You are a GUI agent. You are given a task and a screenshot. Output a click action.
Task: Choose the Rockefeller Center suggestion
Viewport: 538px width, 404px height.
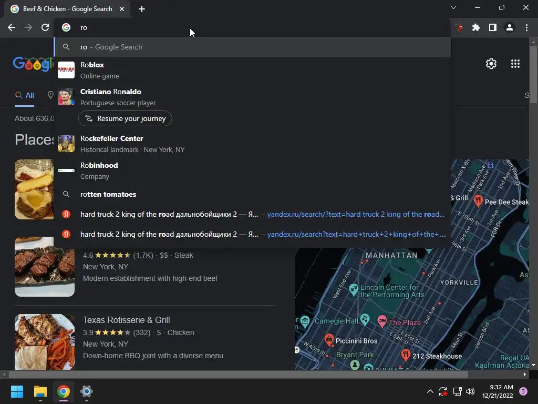[253, 144]
